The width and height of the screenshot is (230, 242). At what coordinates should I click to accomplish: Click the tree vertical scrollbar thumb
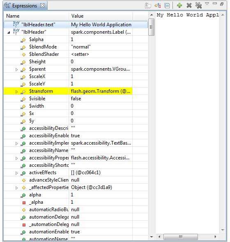151,27
